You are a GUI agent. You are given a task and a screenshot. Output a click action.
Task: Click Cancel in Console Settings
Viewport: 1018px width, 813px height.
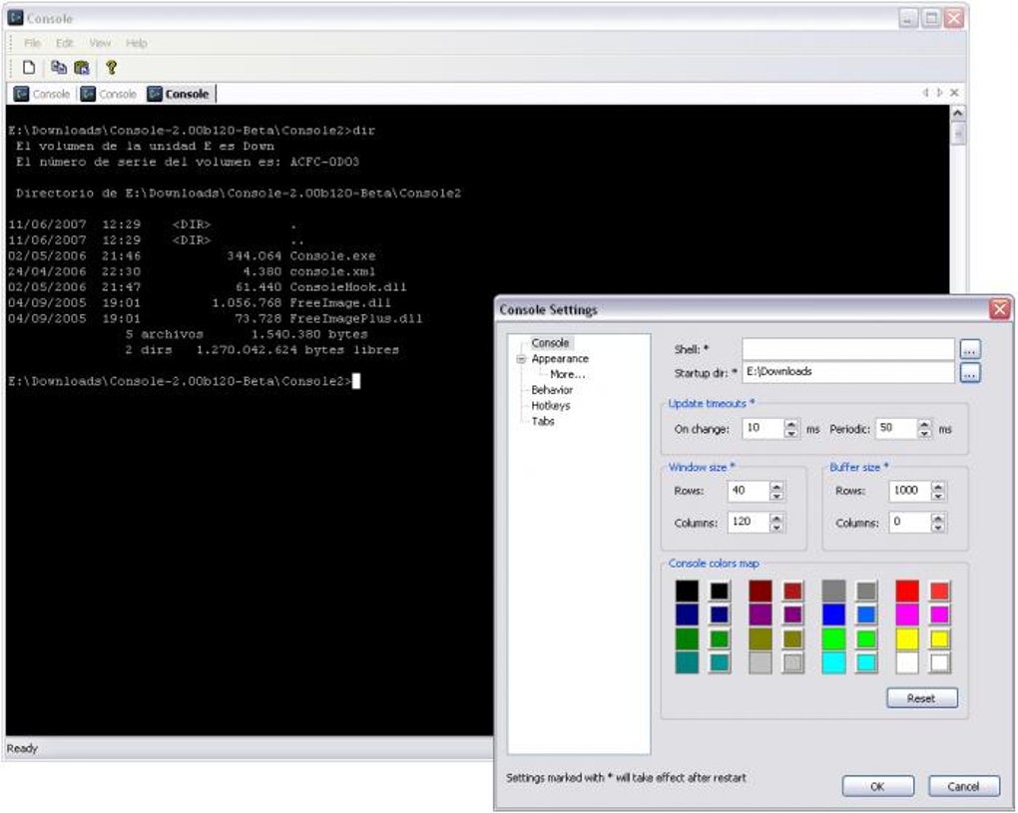[963, 786]
